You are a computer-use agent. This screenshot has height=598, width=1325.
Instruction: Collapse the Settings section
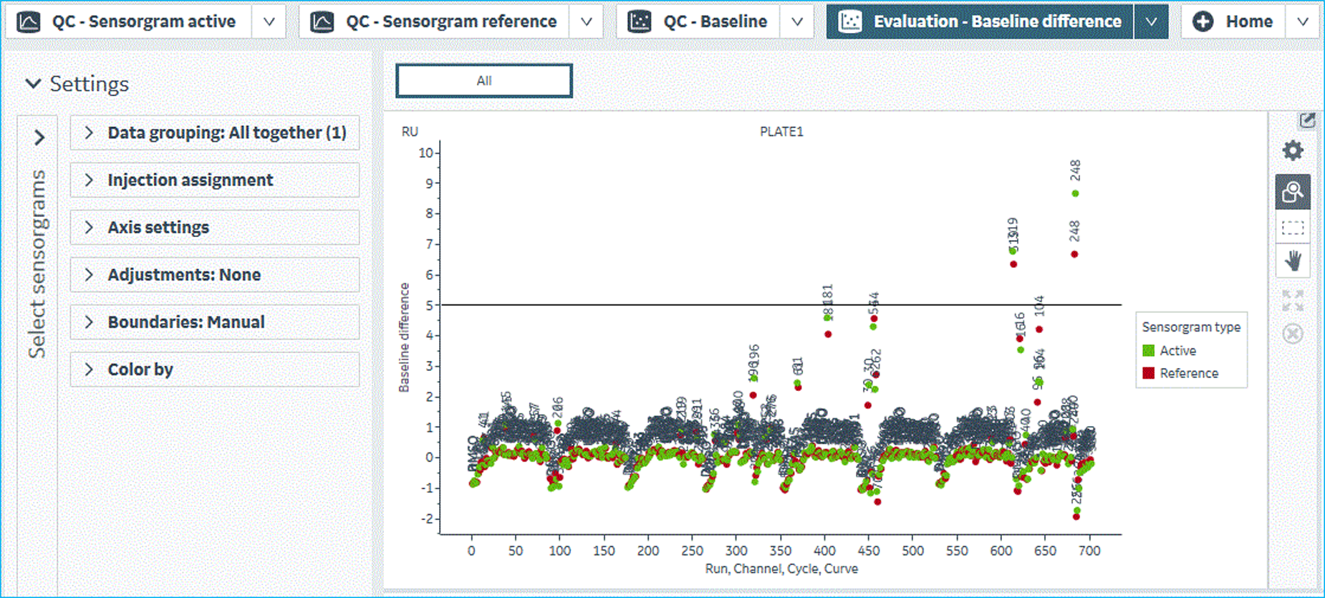(x=33, y=84)
